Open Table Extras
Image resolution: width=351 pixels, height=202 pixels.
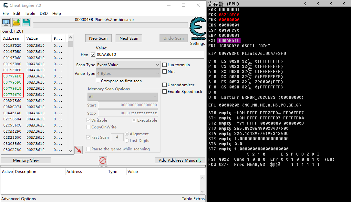pyautogui.click(x=193, y=199)
